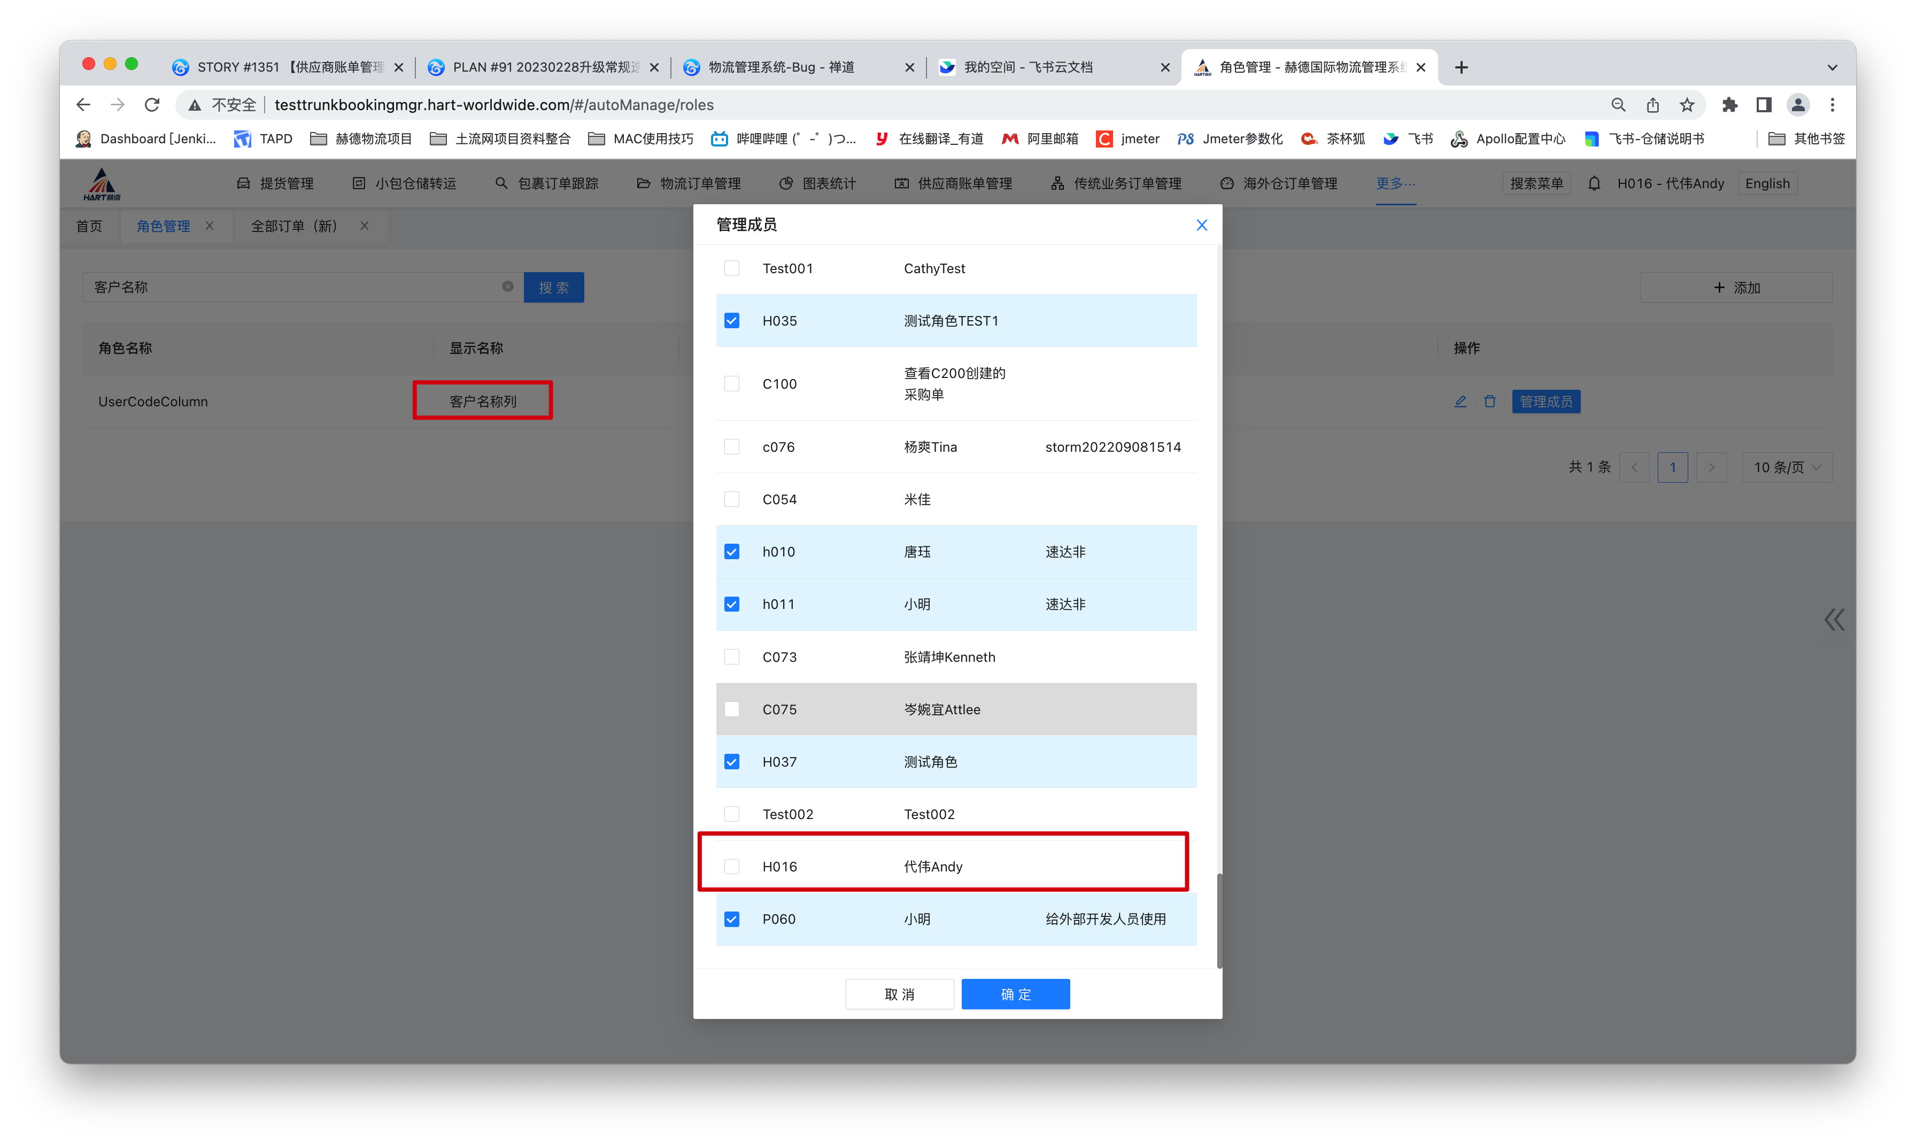Clear the 客户名称 search field
The image size is (1916, 1143).
pos(507,287)
